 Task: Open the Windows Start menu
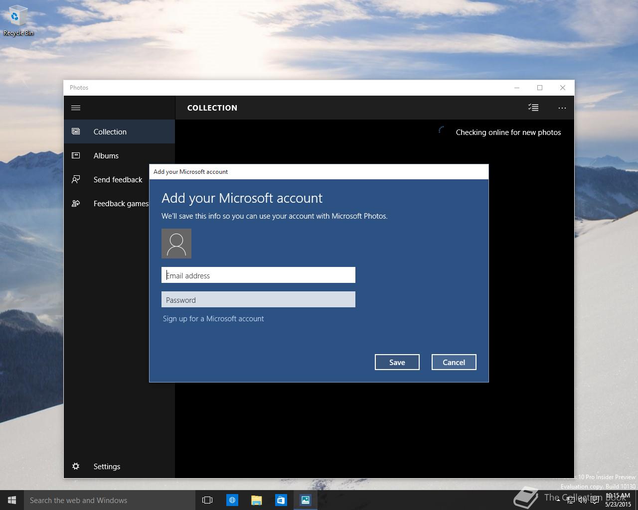(12, 500)
